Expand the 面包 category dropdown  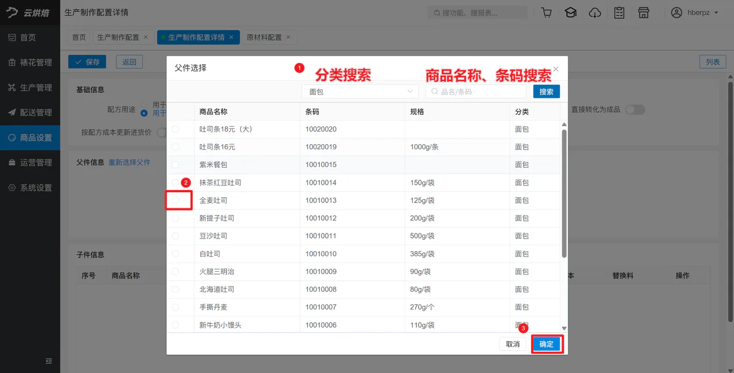pos(360,92)
